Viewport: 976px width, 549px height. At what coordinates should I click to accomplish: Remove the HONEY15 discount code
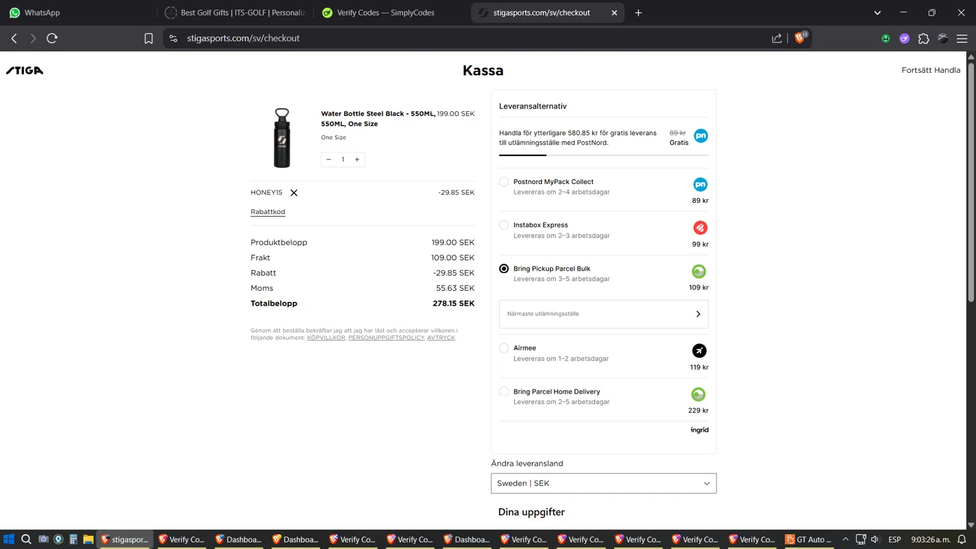pyautogui.click(x=294, y=193)
